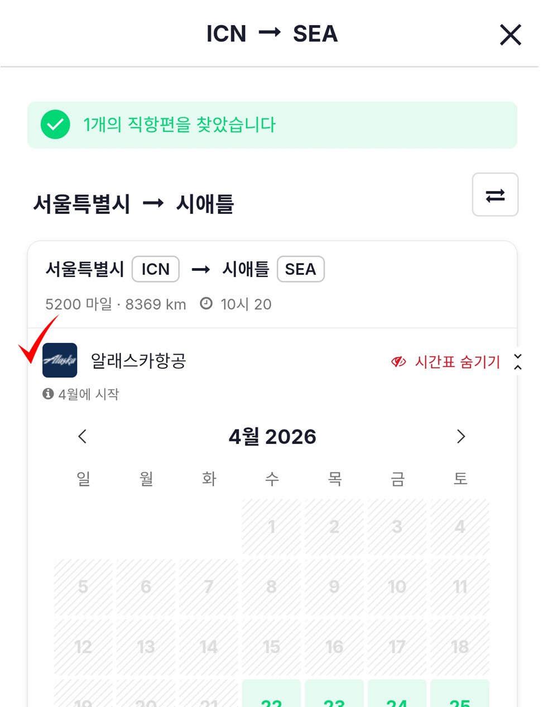Go to previous month in calendar
543x707 pixels.
point(83,436)
